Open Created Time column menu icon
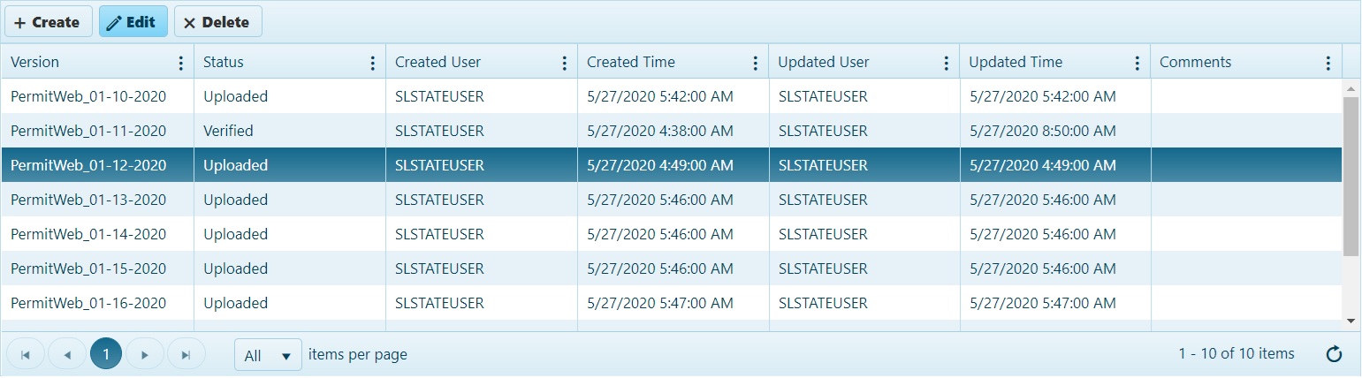The image size is (1362, 378). (755, 63)
